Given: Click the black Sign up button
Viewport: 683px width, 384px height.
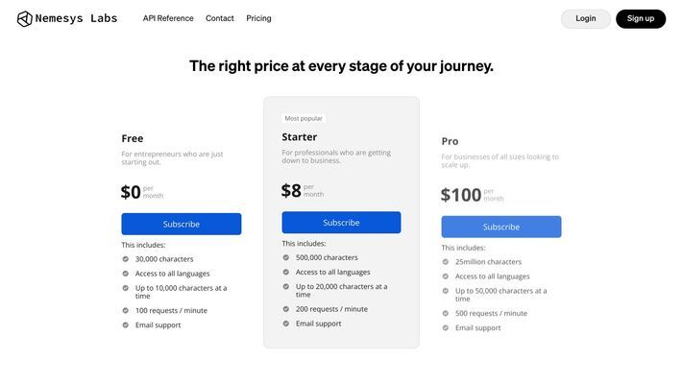Looking at the screenshot, I should point(641,19).
